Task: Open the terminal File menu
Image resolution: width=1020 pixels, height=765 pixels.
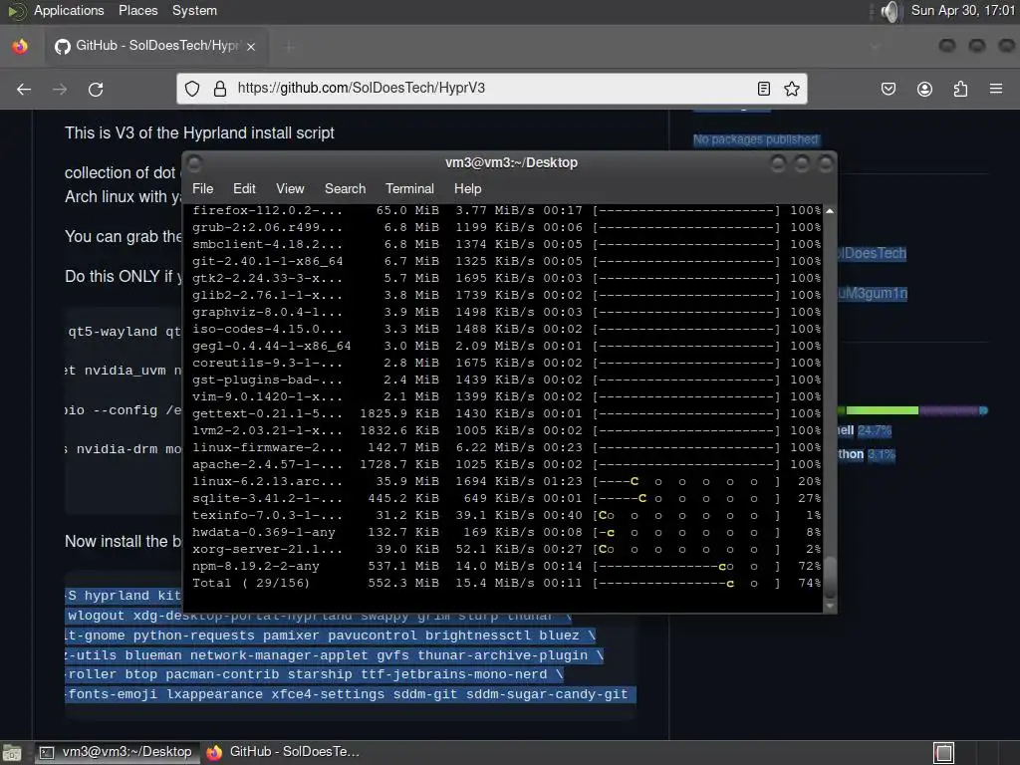Action: [x=203, y=188]
